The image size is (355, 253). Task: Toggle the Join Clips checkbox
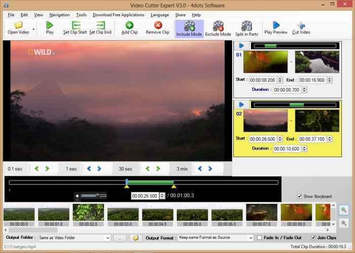(x=313, y=238)
